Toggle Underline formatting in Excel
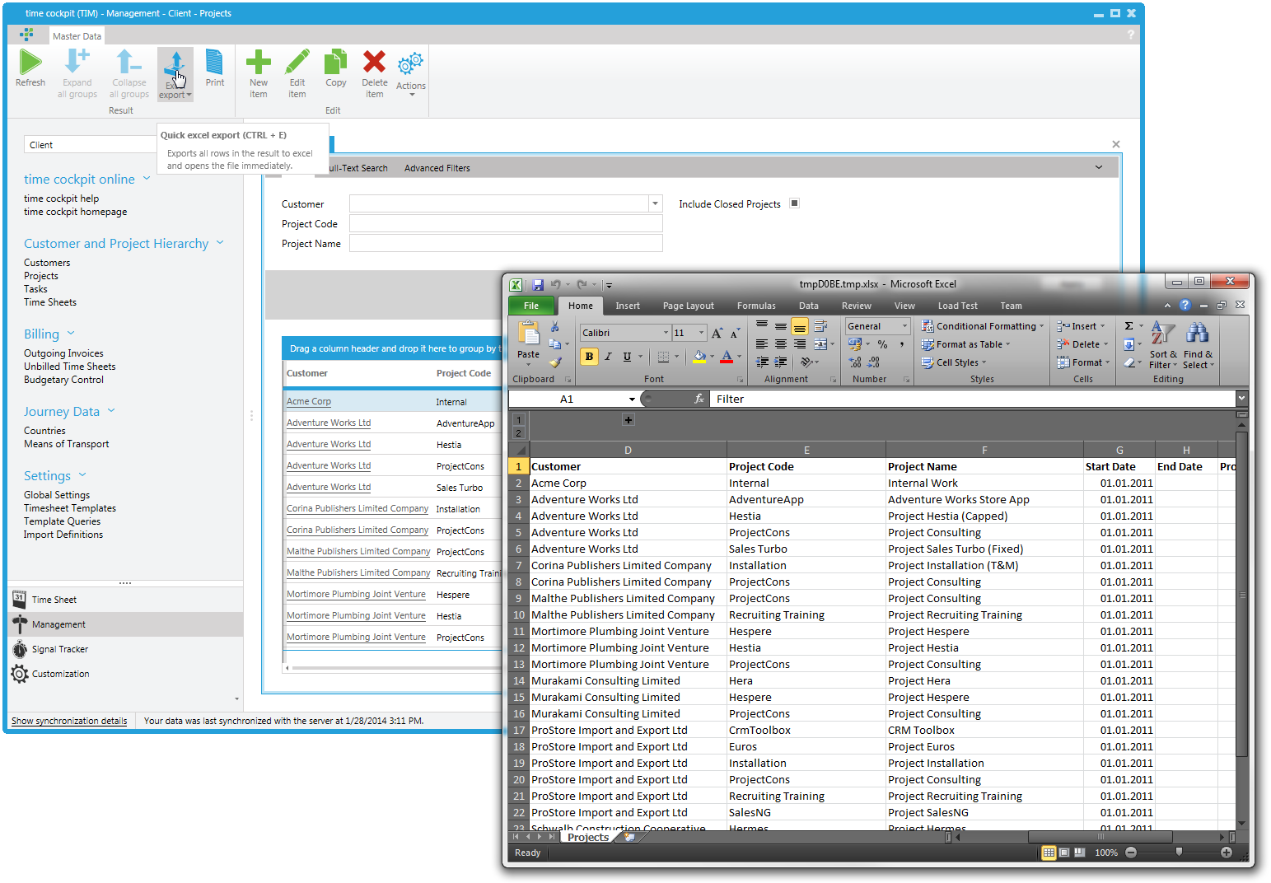The image size is (1271, 883). (x=627, y=357)
